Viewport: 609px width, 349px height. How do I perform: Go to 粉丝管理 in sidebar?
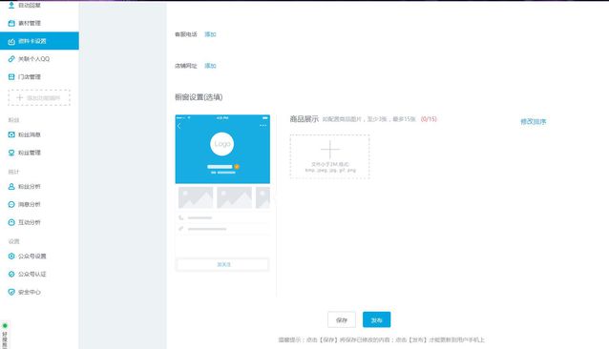[30, 153]
